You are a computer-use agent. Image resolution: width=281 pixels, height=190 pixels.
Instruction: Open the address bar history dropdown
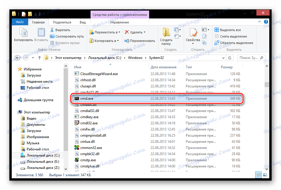click(x=223, y=58)
